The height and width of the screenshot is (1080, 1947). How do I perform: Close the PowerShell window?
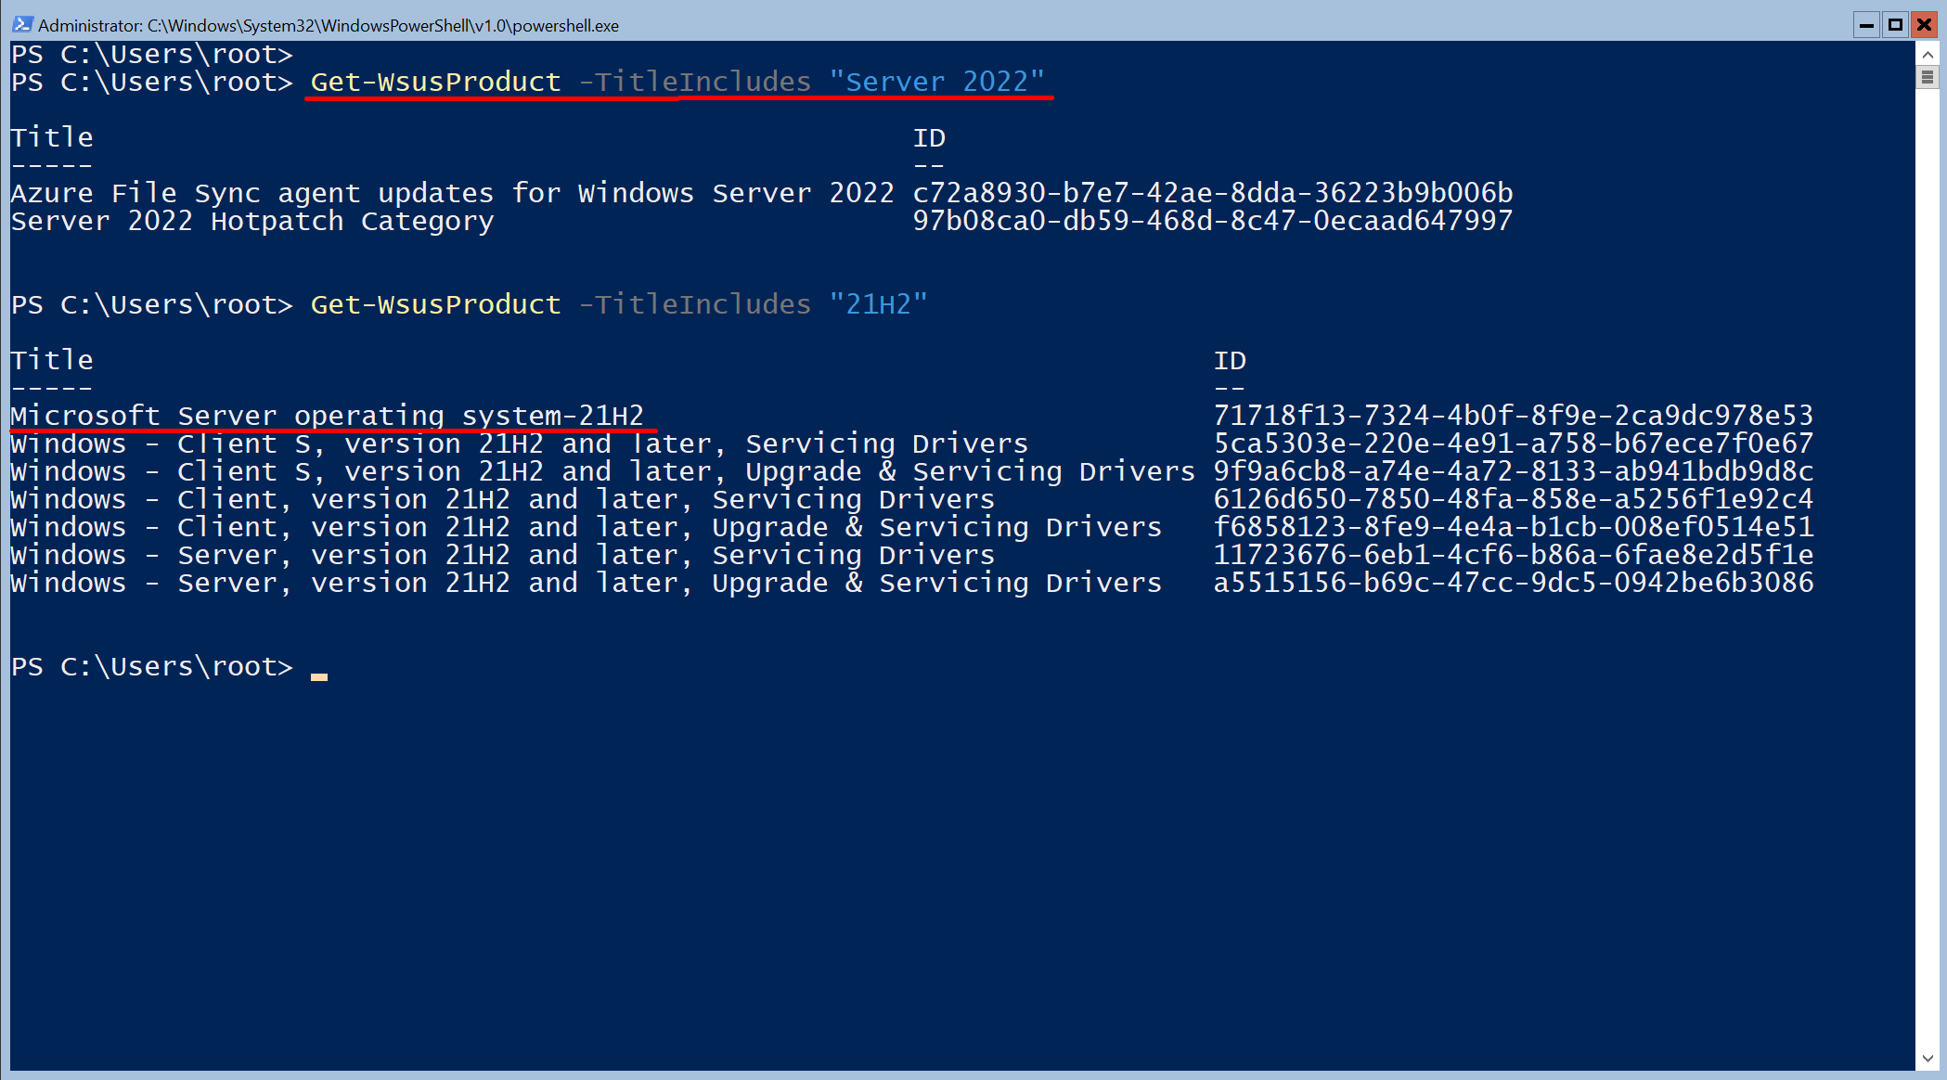pos(1925,25)
